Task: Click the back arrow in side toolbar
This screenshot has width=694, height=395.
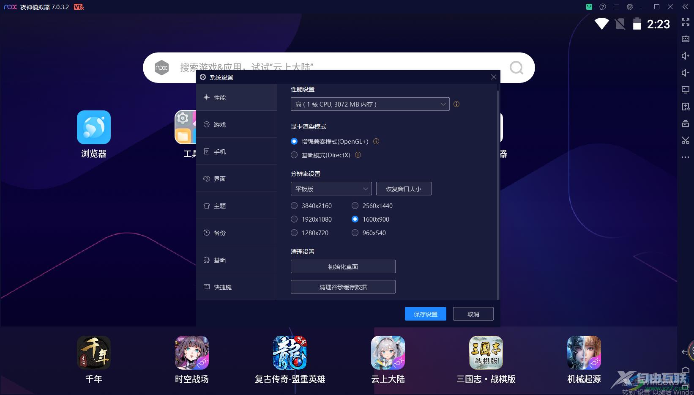Action: (x=685, y=352)
